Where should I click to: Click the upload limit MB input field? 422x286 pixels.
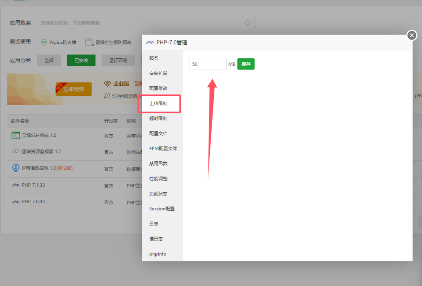coord(208,64)
